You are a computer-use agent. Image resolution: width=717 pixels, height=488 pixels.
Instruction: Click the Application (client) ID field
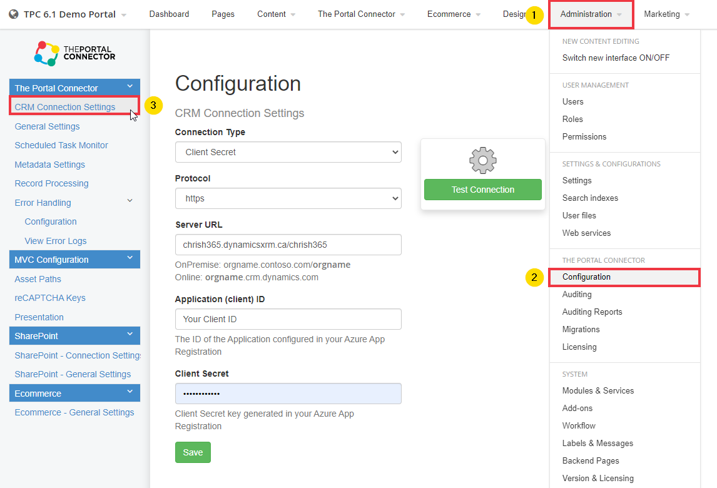click(x=288, y=319)
